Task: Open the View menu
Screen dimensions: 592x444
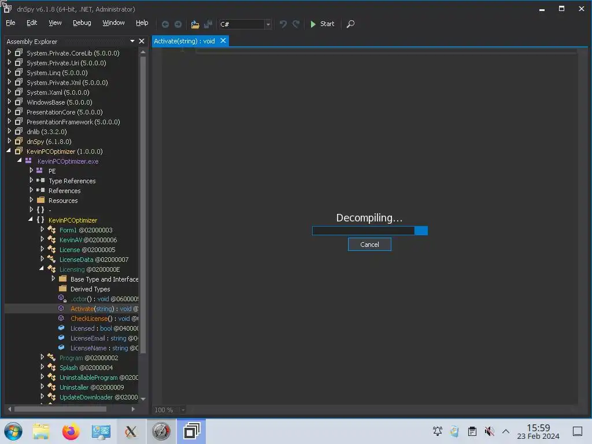Action: (55, 23)
